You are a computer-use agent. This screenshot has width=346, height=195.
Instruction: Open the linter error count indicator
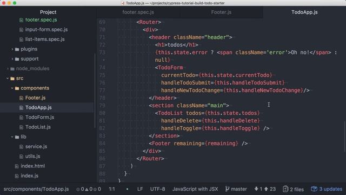pos(80,189)
